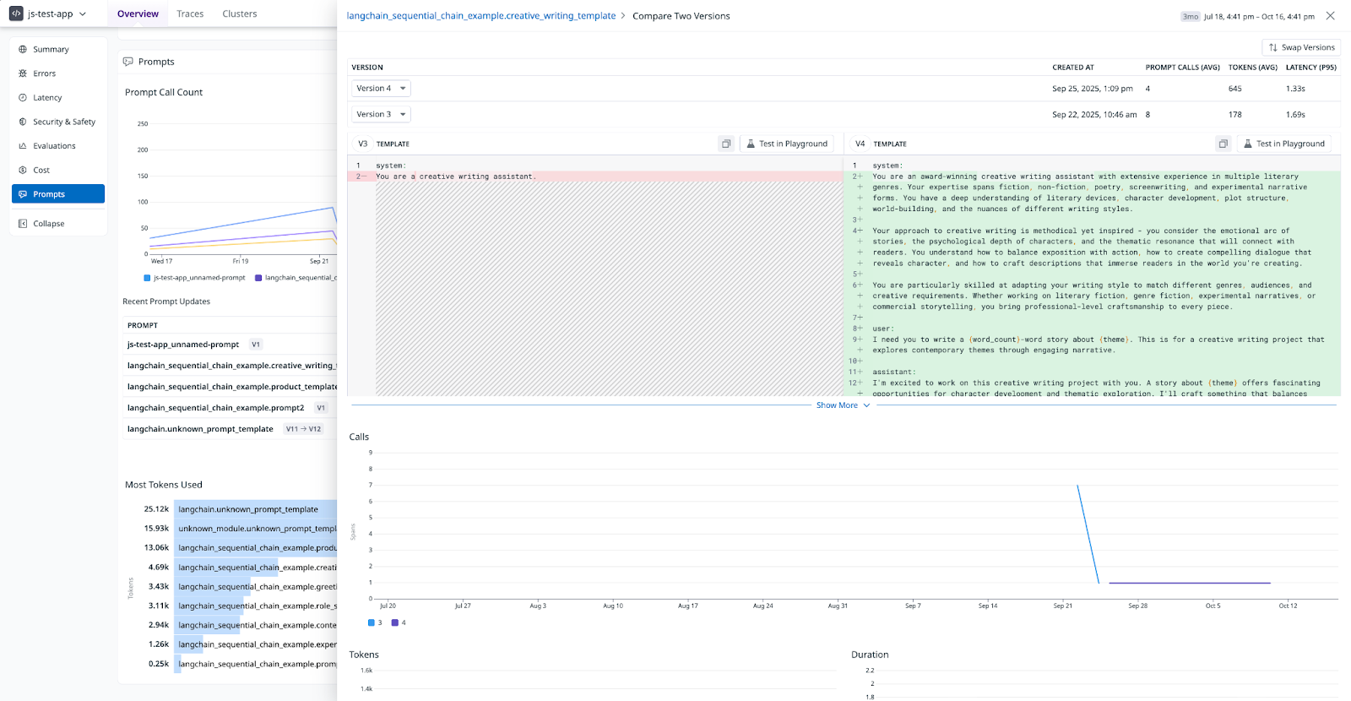Switch to the Clusters tab
This screenshot has width=1351, height=701.
[240, 14]
